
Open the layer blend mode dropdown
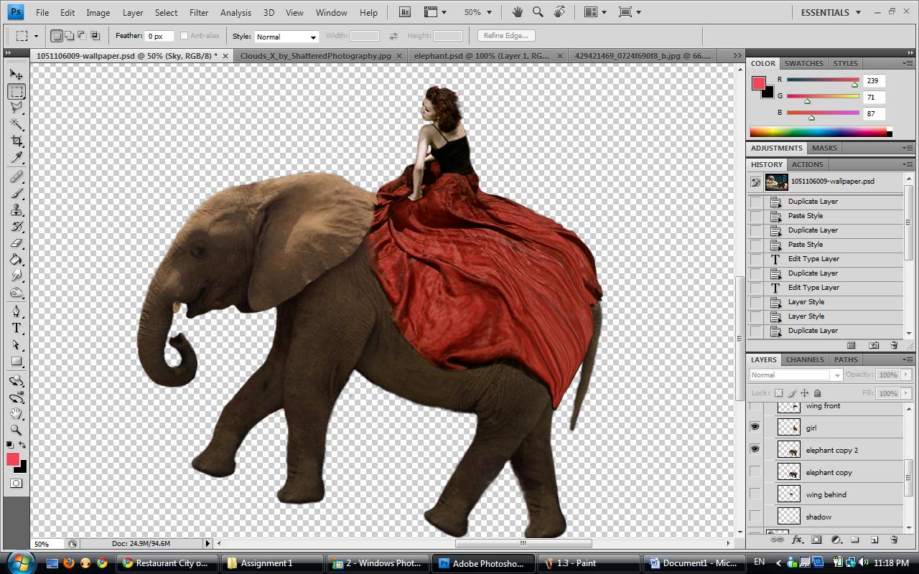coord(796,375)
